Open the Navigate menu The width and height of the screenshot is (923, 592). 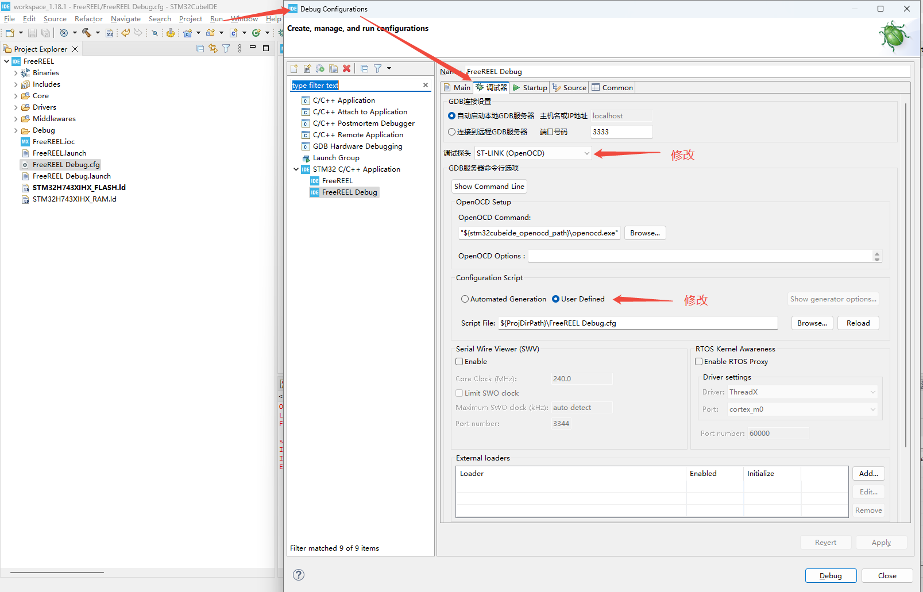(x=126, y=19)
